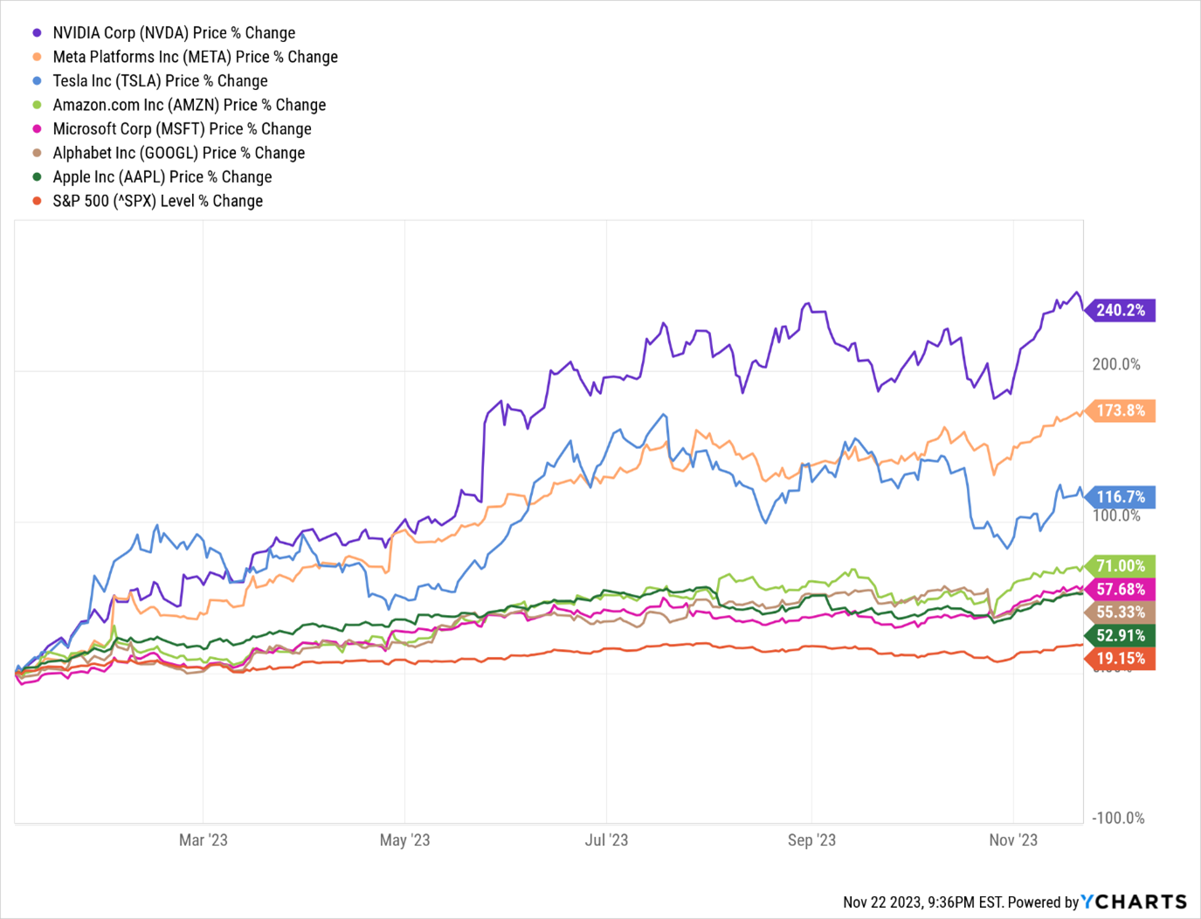Click the tan Alphabet legend dot
This screenshot has width=1201, height=919.
pyautogui.click(x=37, y=153)
